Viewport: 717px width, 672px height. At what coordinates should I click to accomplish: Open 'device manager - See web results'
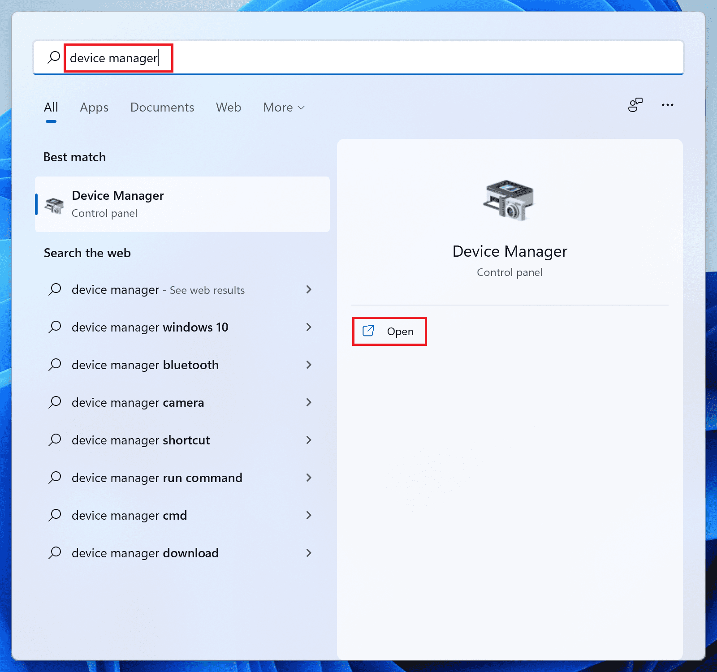click(158, 290)
